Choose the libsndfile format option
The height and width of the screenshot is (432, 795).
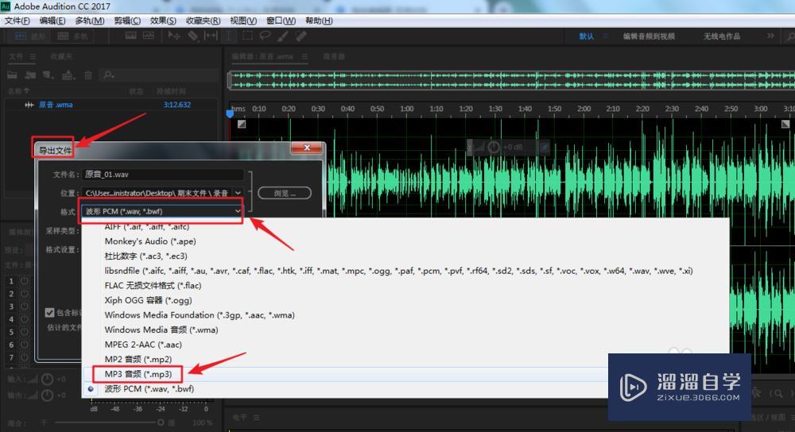(398, 271)
